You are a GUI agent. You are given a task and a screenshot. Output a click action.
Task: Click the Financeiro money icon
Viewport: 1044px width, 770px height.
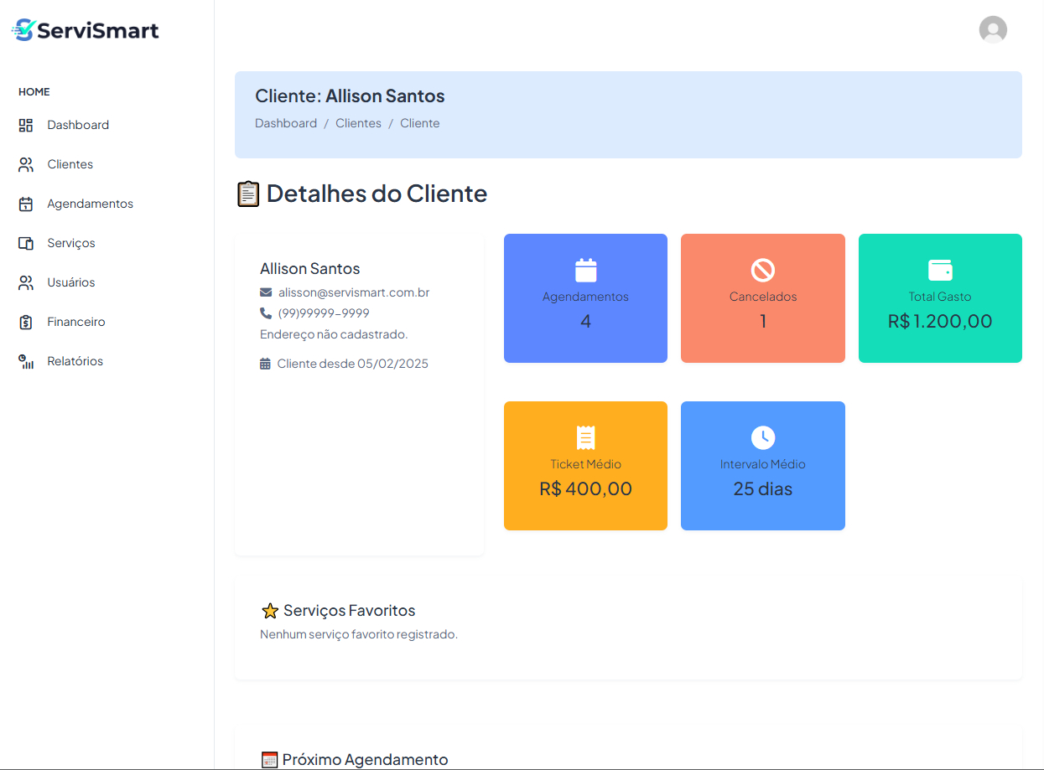click(26, 321)
